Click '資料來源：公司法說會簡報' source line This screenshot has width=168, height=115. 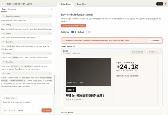pyautogui.click(x=127, y=76)
